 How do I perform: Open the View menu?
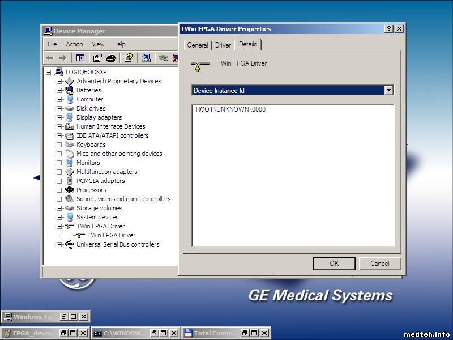tap(98, 44)
